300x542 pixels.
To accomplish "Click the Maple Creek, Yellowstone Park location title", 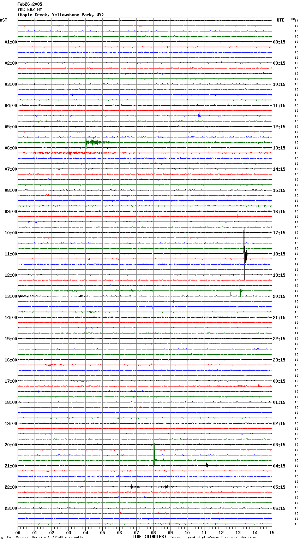I will click(x=61, y=15).
